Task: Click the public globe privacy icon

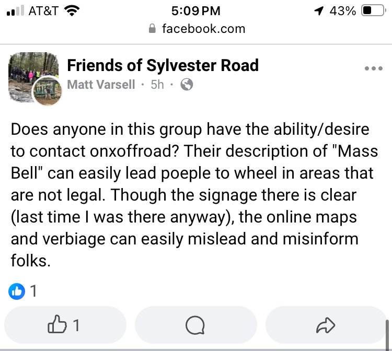Action: pos(187,85)
